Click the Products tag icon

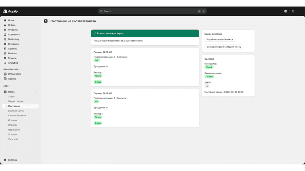pos(5,30)
